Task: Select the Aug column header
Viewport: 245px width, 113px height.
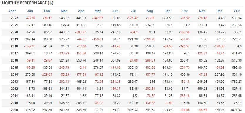Action: click(150, 11)
